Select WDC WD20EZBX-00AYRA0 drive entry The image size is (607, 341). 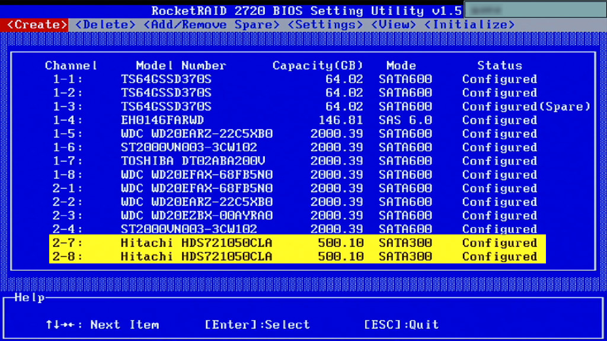click(x=197, y=215)
